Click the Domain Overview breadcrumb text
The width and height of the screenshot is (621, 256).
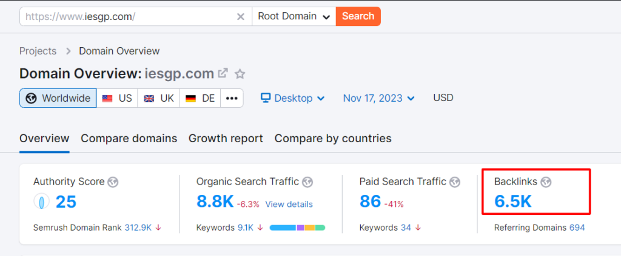tap(119, 51)
